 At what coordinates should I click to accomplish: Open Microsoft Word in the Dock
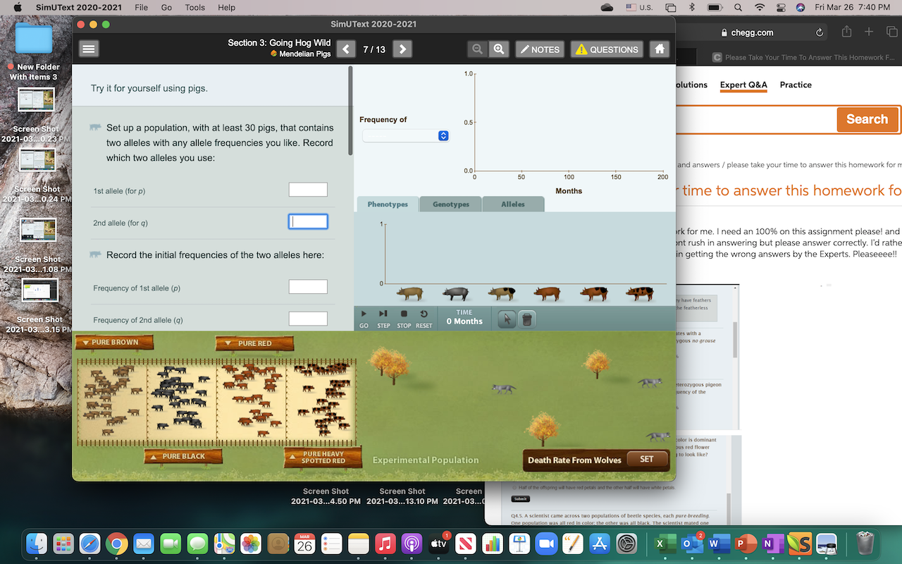point(719,544)
